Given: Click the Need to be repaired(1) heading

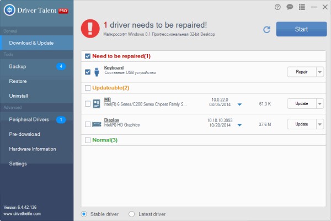Looking at the screenshot, I should pyautogui.click(x=121, y=56).
